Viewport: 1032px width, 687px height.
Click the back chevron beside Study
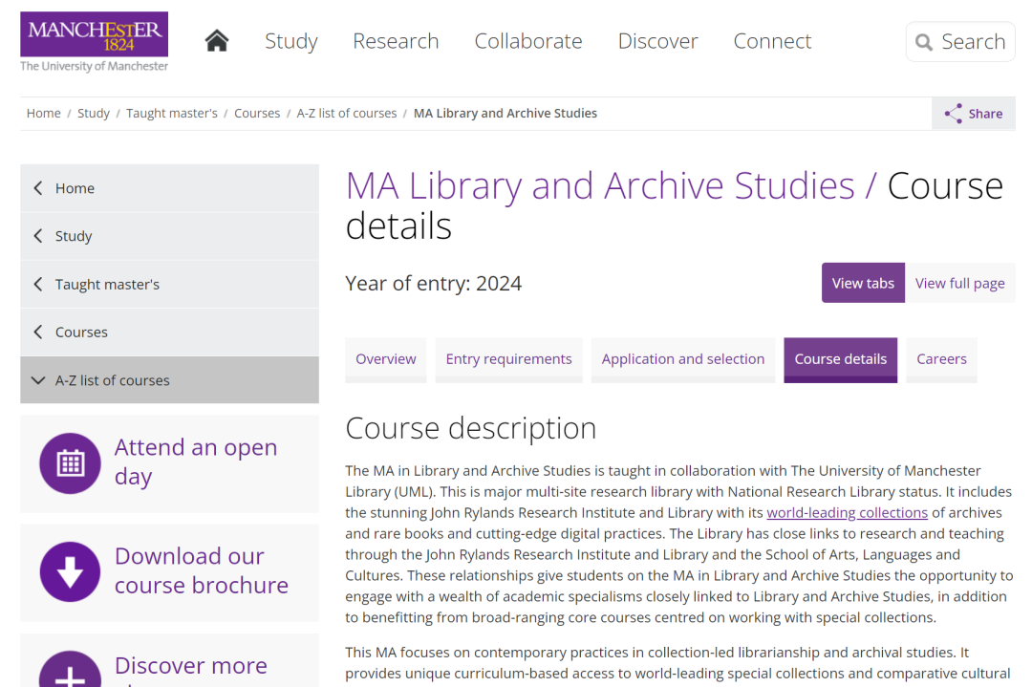pyautogui.click(x=38, y=236)
